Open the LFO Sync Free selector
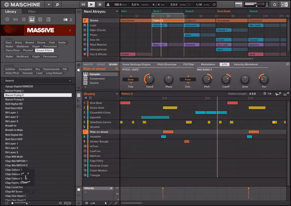Image resolution: width=291 pixels, height=206 pixels. coord(188,79)
